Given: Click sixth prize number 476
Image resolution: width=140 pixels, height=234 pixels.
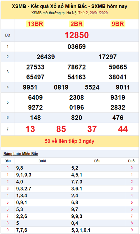Looking at the screenshot, I should tap(118, 118).
